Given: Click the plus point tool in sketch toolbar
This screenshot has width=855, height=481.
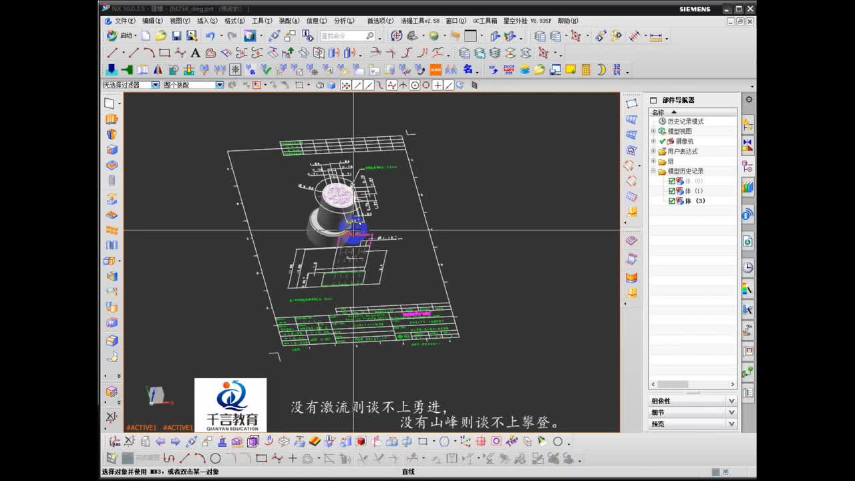Looking at the screenshot, I should point(292,458).
